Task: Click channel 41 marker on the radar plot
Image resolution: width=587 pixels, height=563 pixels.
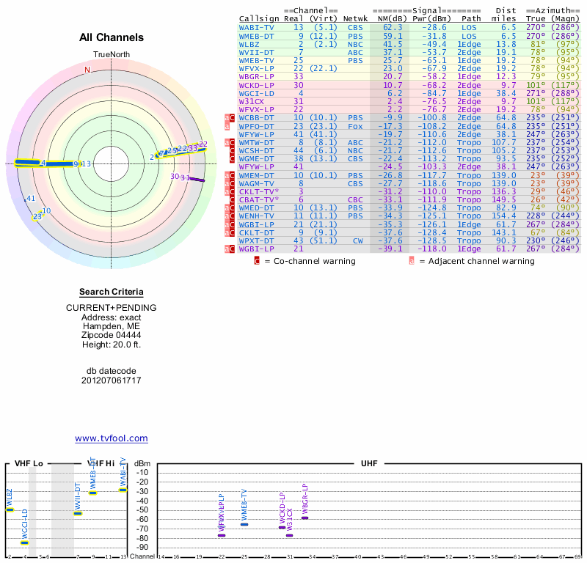Action: coord(30,199)
